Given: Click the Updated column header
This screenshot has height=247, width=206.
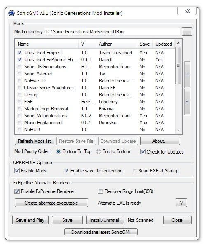Looking at the screenshot, I should (164, 44).
